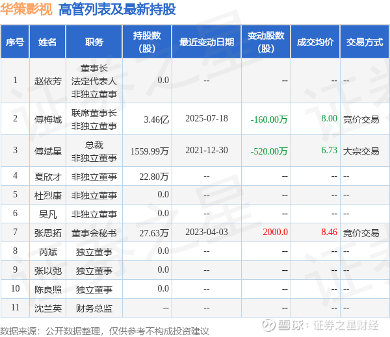The width and height of the screenshot is (390, 337).
Task: Click the name 赵依芳
Action: tap(47, 81)
